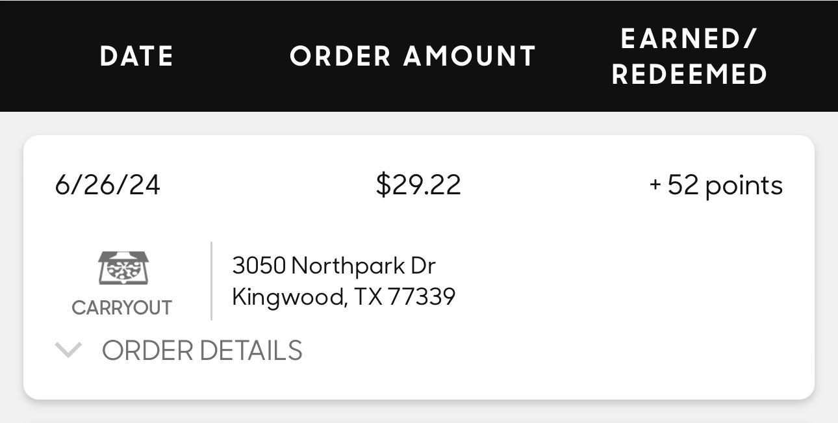
Task: Click the Kingwood, TX 77339 line
Action: click(x=344, y=297)
